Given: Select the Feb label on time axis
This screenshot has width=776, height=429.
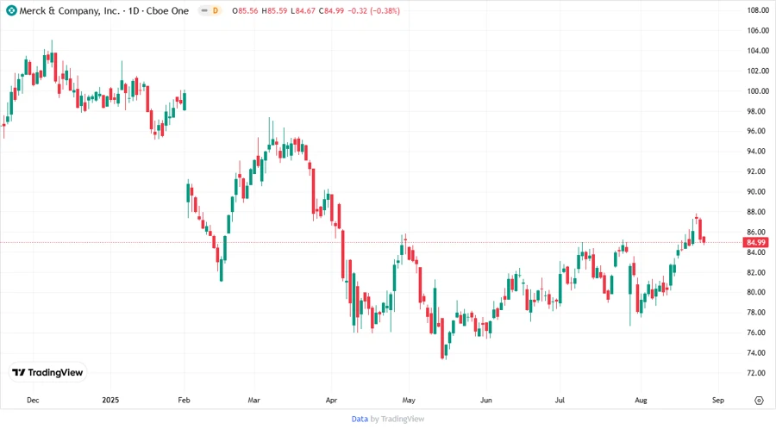Looking at the screenshot, I should coord(184,400).
